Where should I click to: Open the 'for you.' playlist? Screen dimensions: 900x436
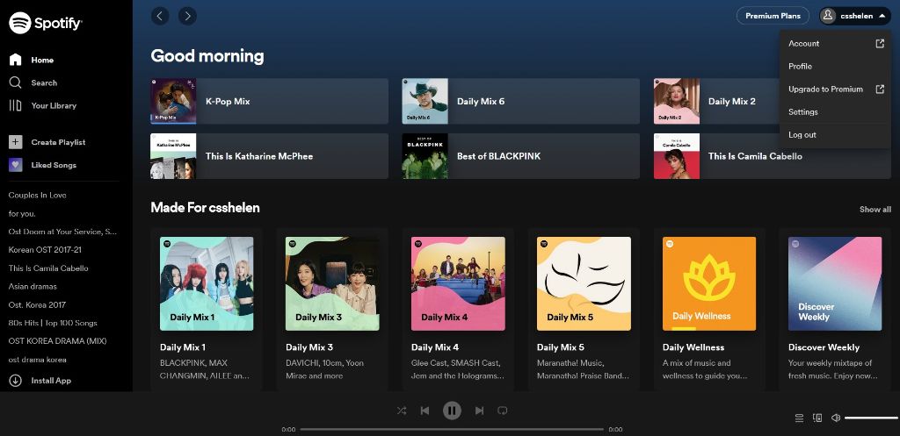[x=22, y=214]
